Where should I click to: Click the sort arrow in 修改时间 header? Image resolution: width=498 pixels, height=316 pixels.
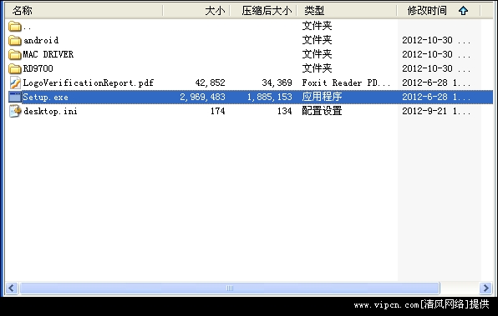[464, 11]
